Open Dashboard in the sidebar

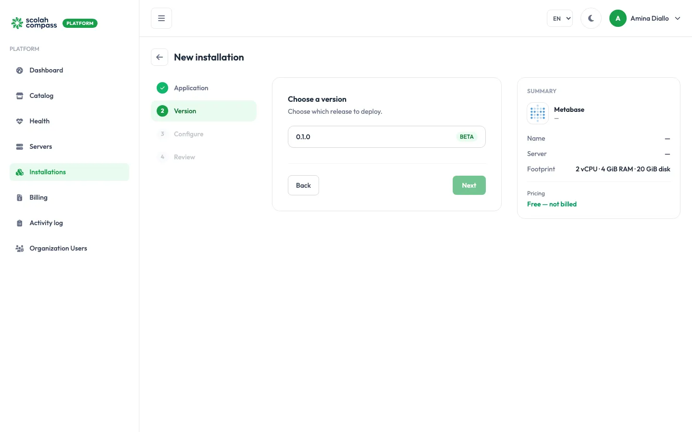(x=69, y=70)
